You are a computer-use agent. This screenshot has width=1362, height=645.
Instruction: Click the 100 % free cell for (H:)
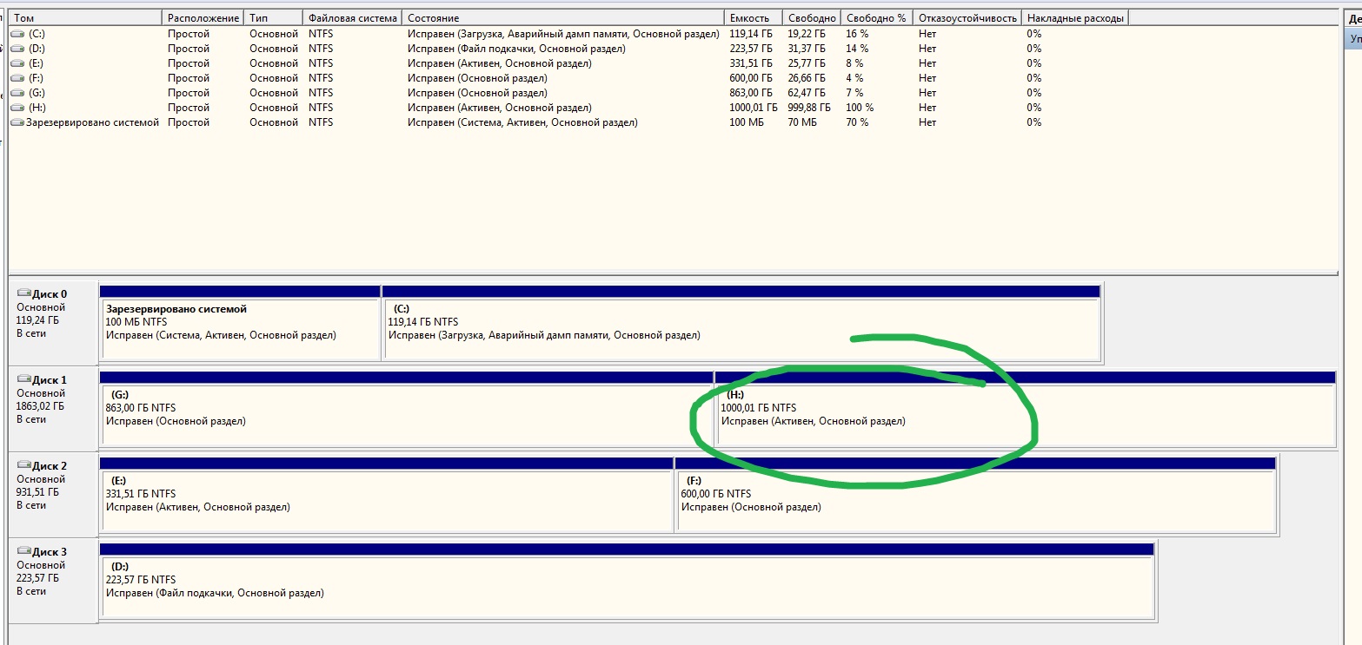pyautogui.click(x=860, y=108)
